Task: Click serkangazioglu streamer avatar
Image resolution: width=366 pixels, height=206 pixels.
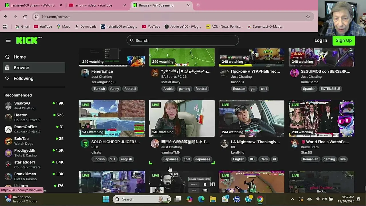Action: 85,73
